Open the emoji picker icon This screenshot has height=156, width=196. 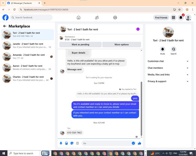coord(133,143)
